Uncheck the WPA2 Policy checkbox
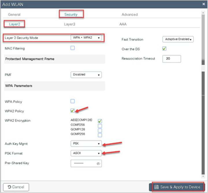This screenshot has height=193, width=208. pyautogui.click(x=73, y=110)
